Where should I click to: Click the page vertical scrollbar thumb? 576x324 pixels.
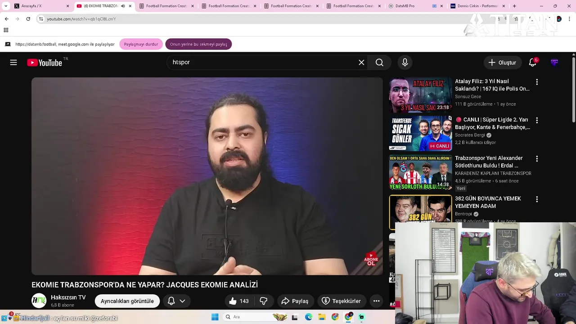coord(573,90)
